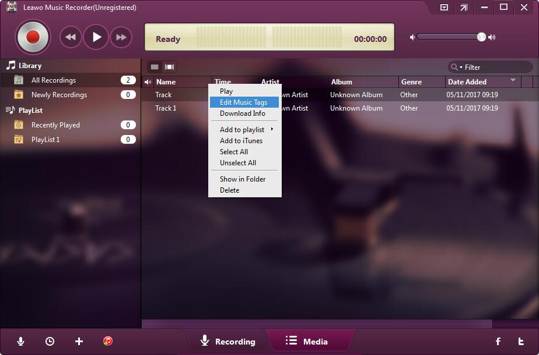
Task: Click the sort arrow in Date Added column
Action: [x=513, y=80]
